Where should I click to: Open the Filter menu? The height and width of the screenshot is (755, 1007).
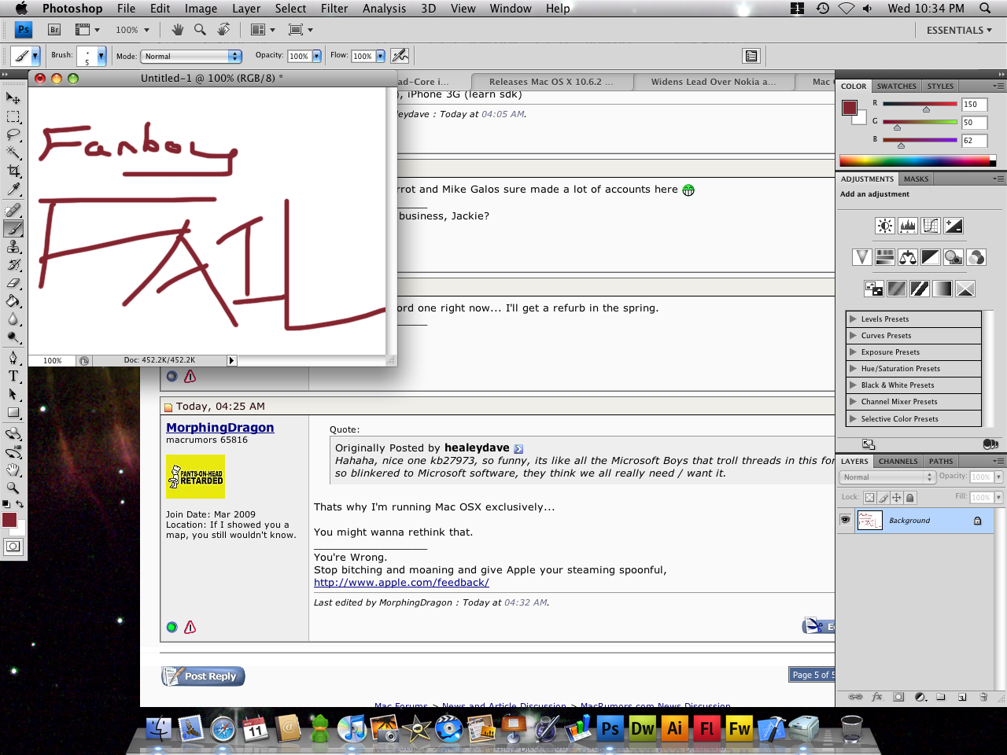pos(334,8)
